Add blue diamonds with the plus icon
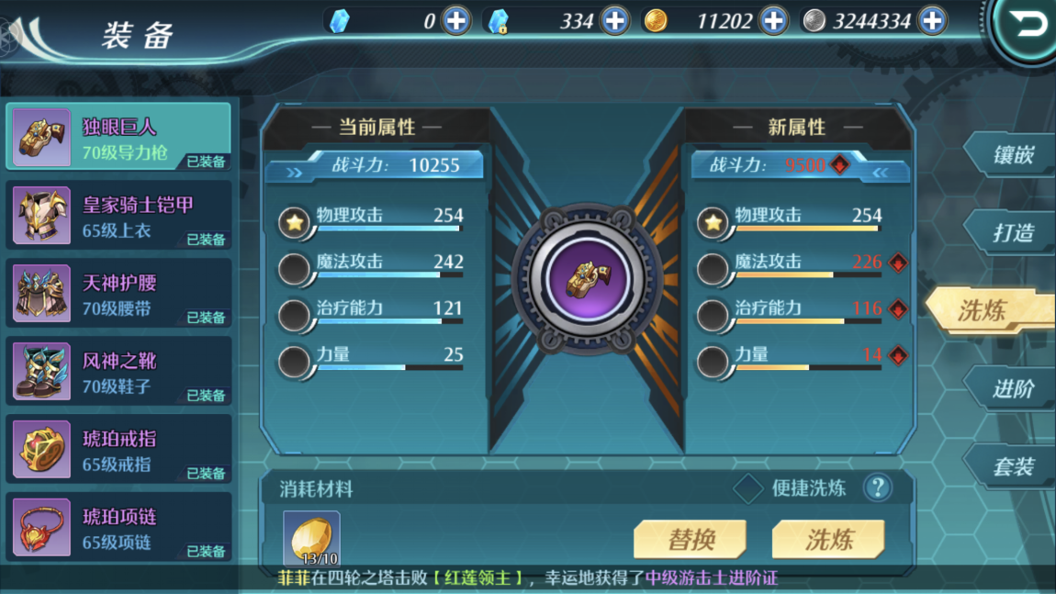This screenshot has width=1056, height=594. pyautogui.click(x=456, y=21)
